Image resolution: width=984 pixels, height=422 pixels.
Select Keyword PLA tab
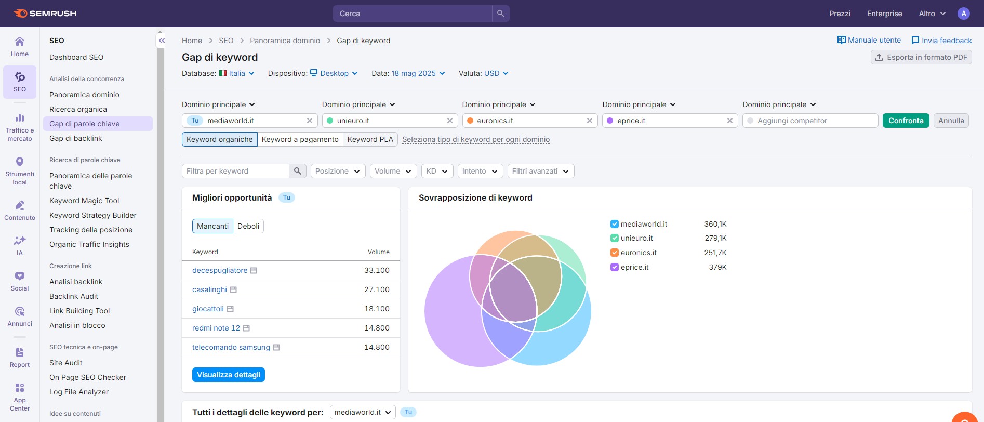(370, 139)
